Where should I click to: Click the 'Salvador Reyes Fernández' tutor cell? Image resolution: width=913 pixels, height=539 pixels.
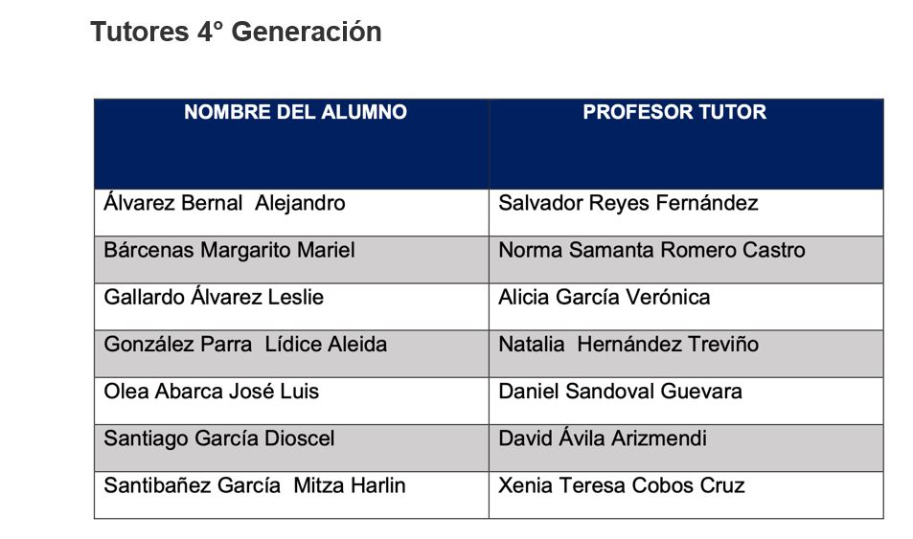click(x=628, y=203)
